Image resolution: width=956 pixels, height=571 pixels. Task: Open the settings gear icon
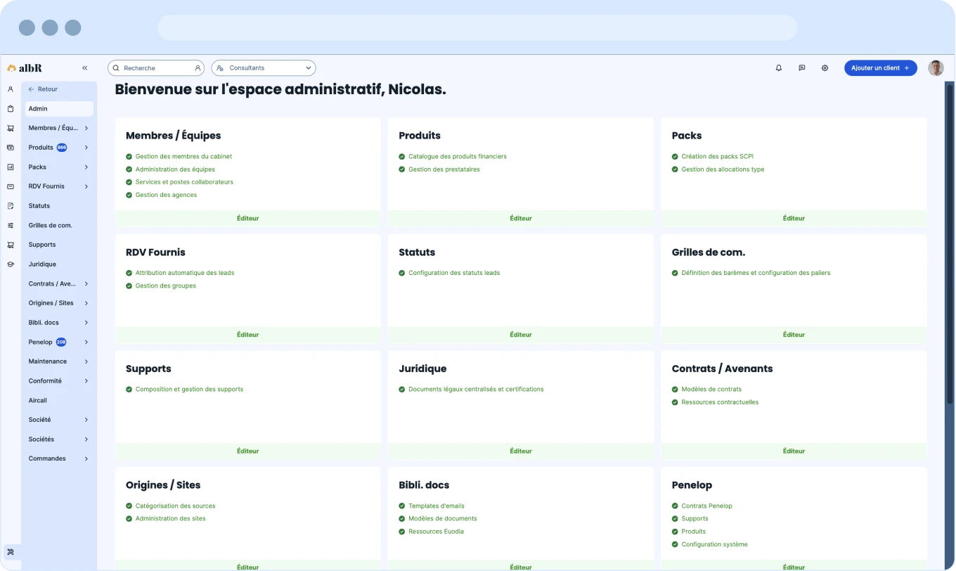[825, 68]
